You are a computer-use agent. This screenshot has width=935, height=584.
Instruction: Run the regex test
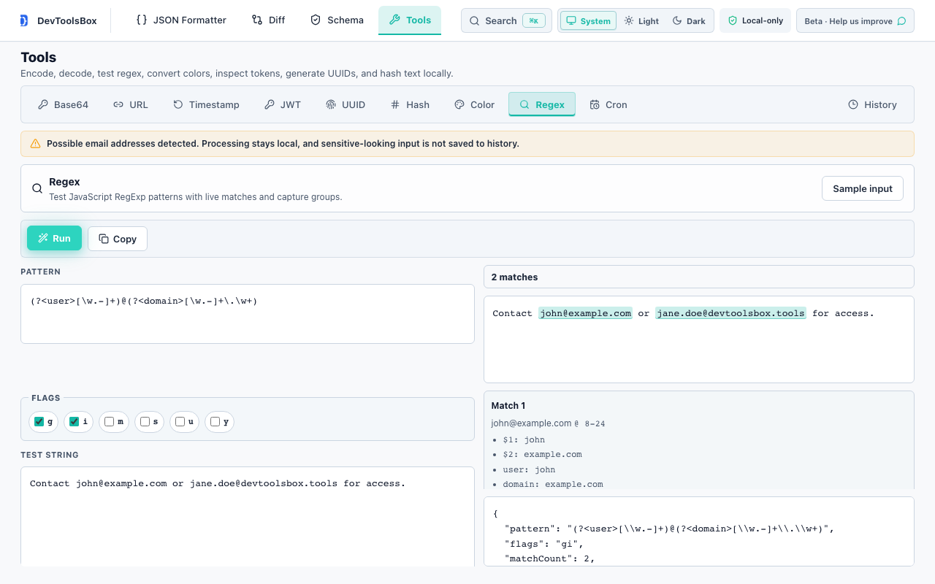(x=55, y=238)
